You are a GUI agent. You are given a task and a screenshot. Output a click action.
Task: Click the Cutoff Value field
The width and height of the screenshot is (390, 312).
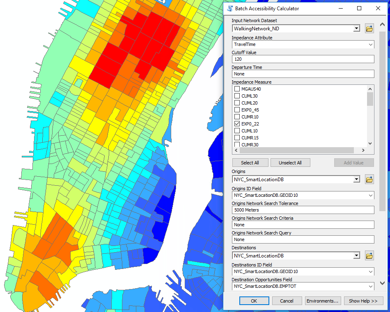(303, 59)
